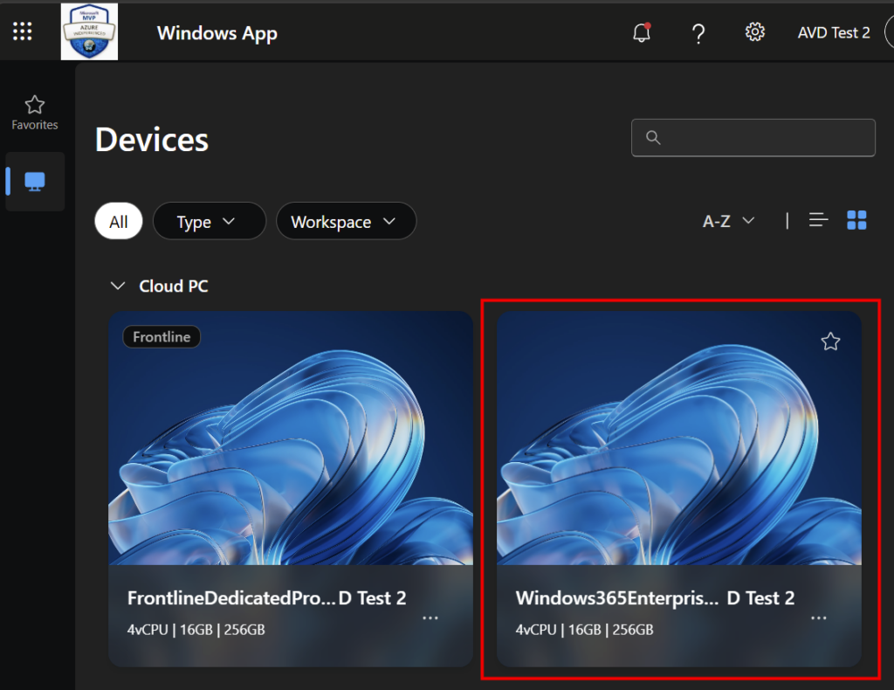Open the app launcher grid icon
Screen dimensions: 894x690
[23, 32]
